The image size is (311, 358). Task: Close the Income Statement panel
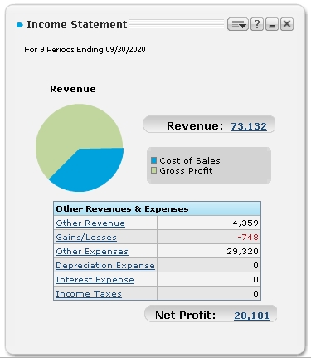point(287,24)
